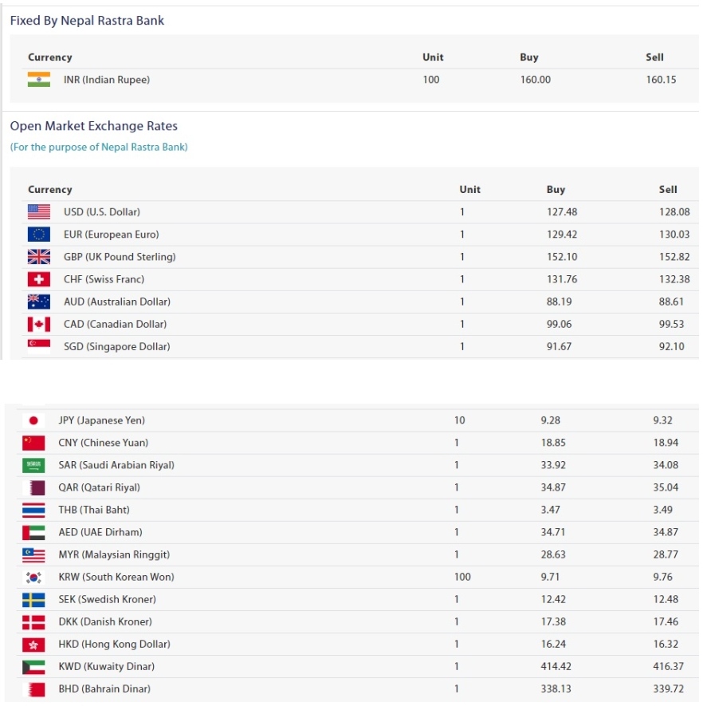Select the EUR (European Euro) label
The image size is (703, 706).
[111, 234]
